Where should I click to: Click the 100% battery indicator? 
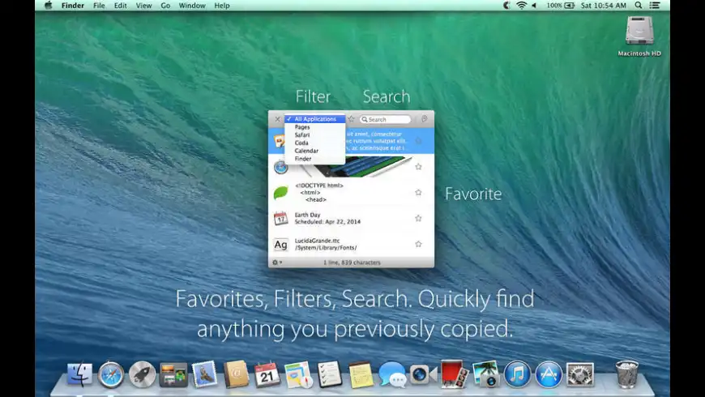coord(561,6)
